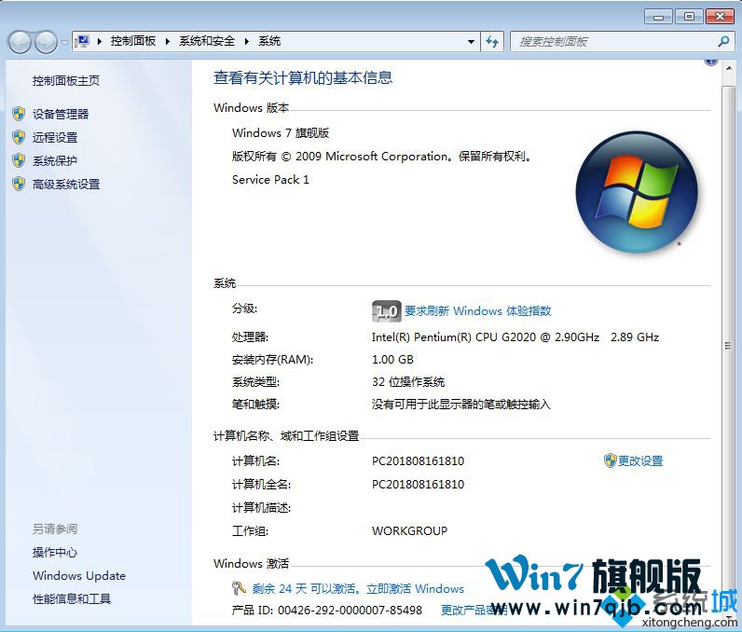The width and height of the screenshot is (742, 632).
Task: Select 控制面板 breadcrumb in address bar
Action: [x=133, y=41]
